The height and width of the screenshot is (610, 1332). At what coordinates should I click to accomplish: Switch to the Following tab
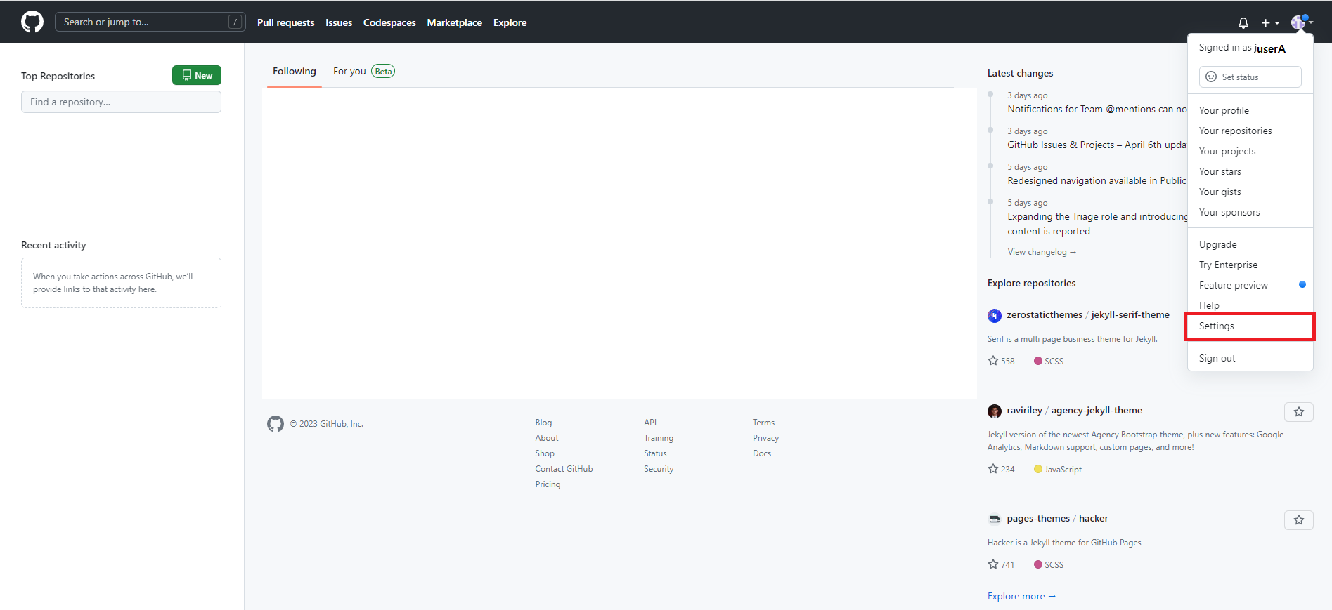pyautogui.click(x=295, y=72)
